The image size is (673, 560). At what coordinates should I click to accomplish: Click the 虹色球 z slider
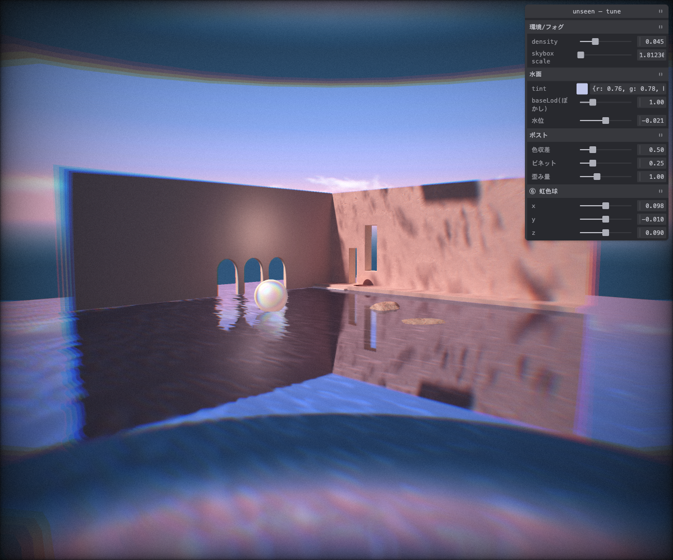[x=605, y=233]
